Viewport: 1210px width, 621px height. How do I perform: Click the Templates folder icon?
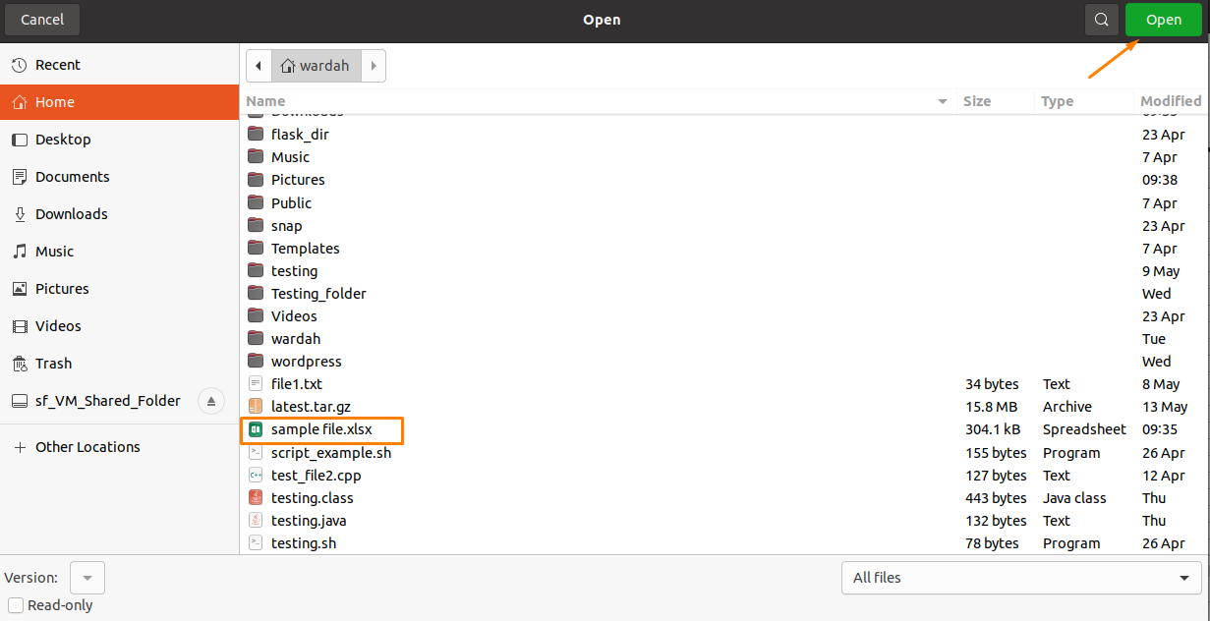[256, 249]
